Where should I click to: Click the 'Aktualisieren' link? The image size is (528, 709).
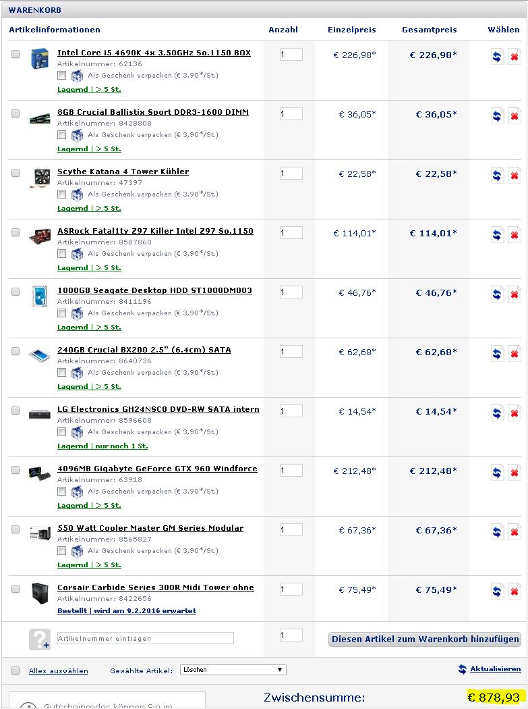tap(495, 669)
